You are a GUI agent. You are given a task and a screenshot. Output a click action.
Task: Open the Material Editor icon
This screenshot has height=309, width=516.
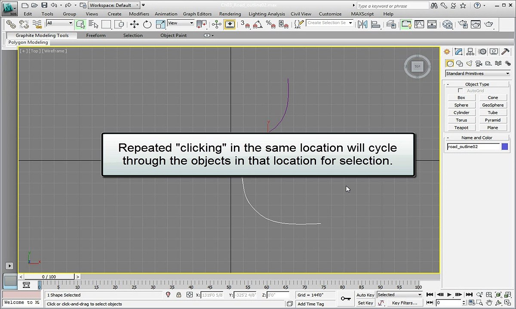(447, 24)
